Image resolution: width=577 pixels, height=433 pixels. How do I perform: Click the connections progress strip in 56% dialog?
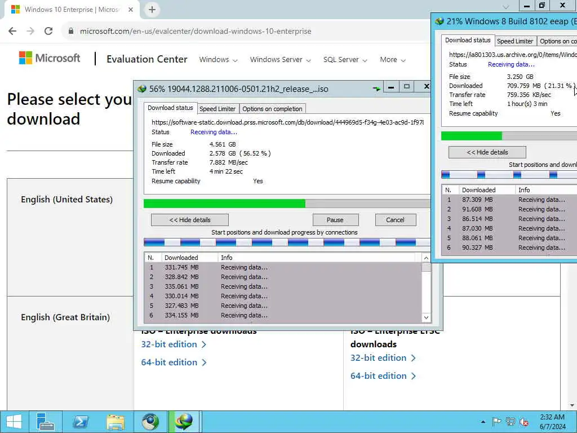click(x=287, y=242)
